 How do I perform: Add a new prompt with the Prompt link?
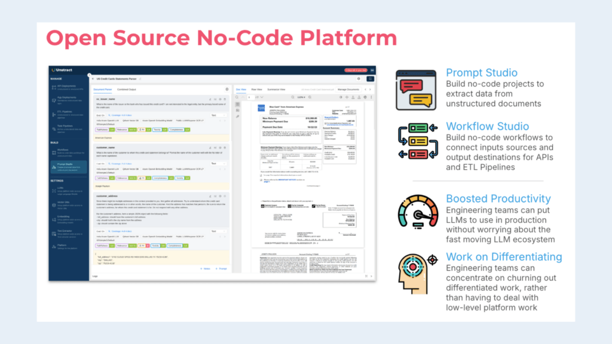coord(221,269)
